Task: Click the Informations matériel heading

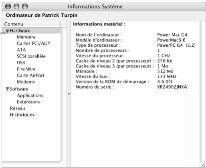Action: pos(99,24)
